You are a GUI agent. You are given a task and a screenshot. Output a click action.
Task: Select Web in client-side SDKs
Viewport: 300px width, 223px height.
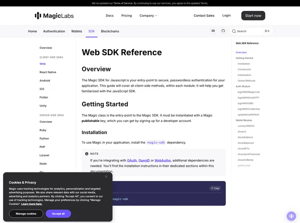point(43,64)
